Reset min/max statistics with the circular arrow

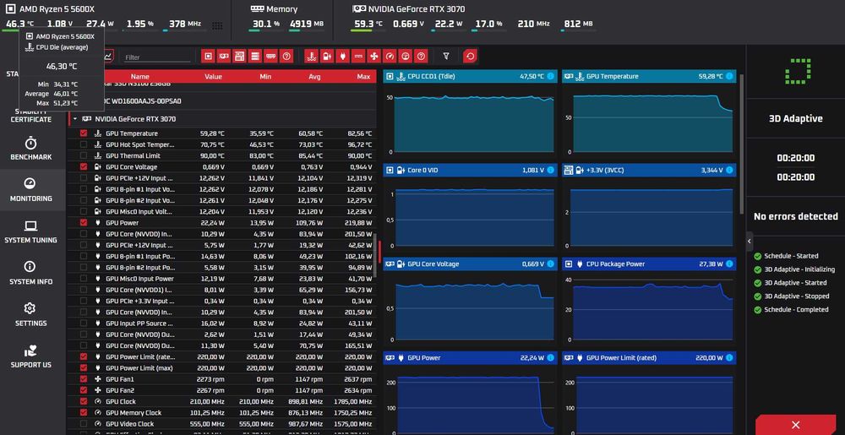(470, 56)
